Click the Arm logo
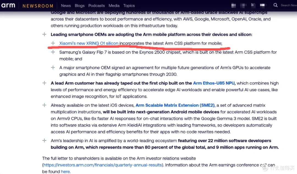The width and height of the screenshot is (297, 174). pos(8,5)
